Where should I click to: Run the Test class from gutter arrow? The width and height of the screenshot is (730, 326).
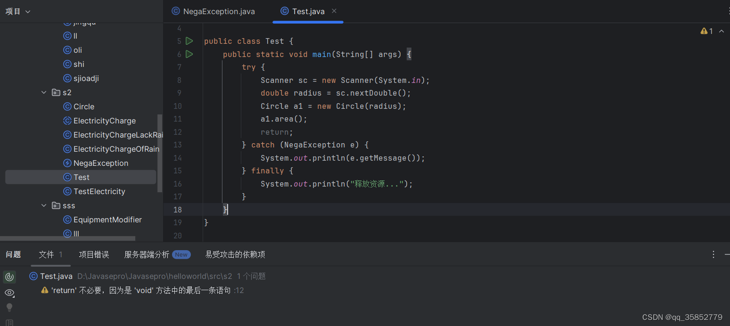(189, 41)
